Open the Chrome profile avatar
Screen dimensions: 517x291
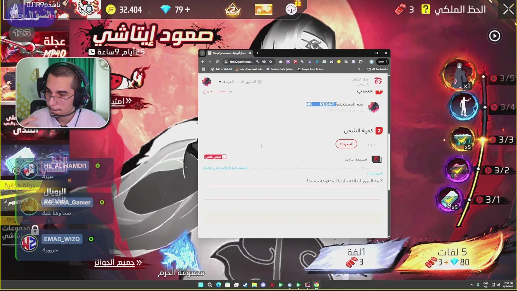[372, 62]
